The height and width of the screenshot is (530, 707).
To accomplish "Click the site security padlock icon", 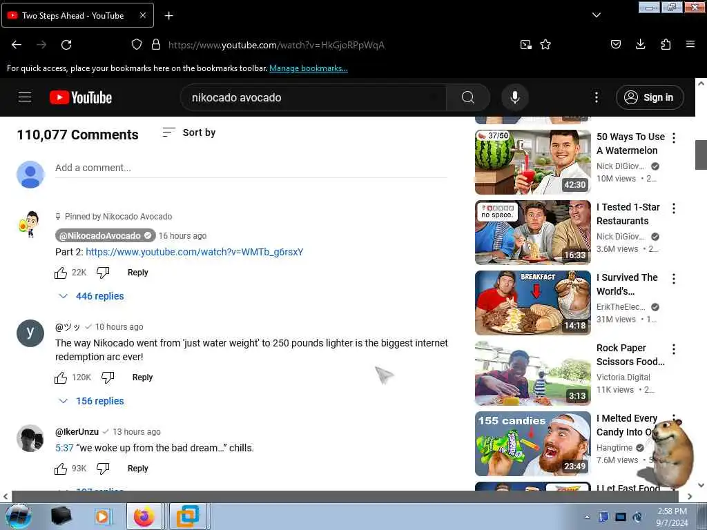I will pos(156,44).
